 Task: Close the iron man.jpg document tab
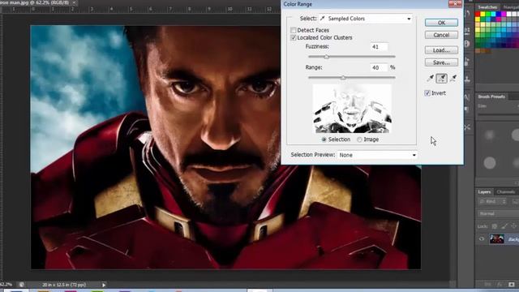(x=74, y=2)
